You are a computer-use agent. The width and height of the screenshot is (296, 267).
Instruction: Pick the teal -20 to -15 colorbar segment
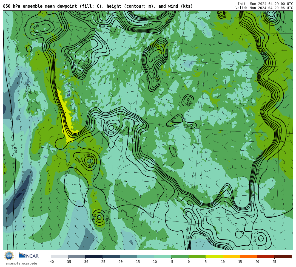[128, 256]
